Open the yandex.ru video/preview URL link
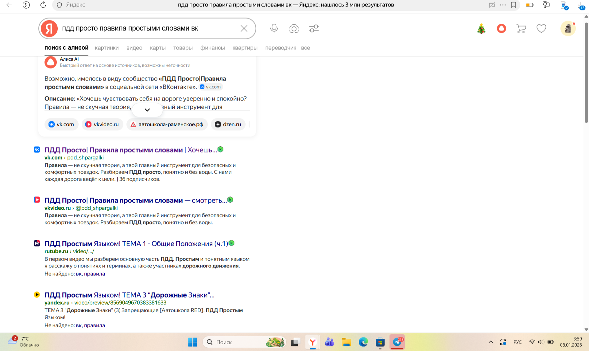The height and width of the screenshot is (351, 589). point(105,302)
